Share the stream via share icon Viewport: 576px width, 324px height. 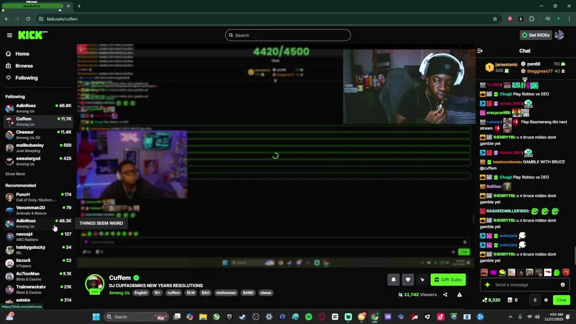tap(445, 295)
